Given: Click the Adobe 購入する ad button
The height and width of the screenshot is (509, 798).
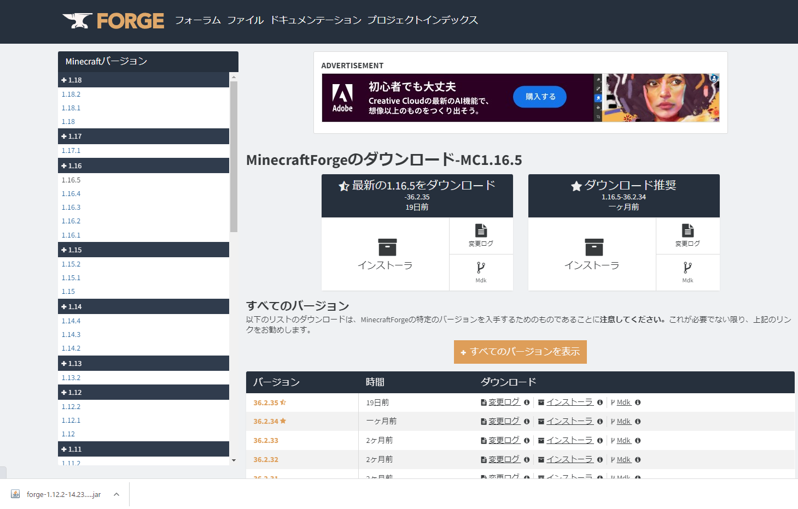Looking at the screenshot, I should coord(540,97).
